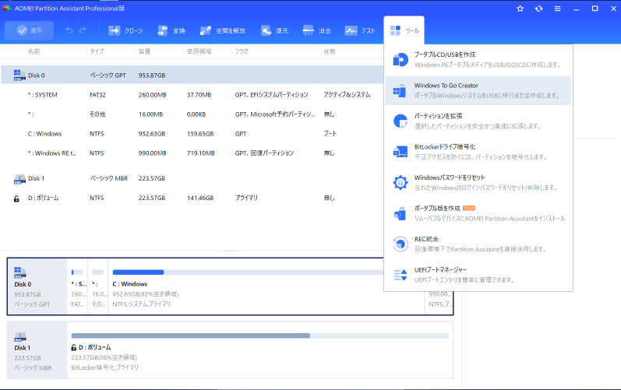Select D: ボリューム block in disk map
This screenshot has width=621, height=390.
(x=259, y=350)
